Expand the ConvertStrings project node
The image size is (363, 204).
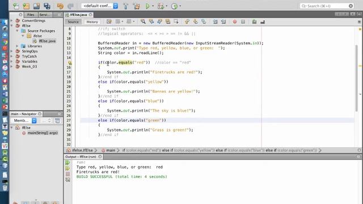[x=12, y=20]
